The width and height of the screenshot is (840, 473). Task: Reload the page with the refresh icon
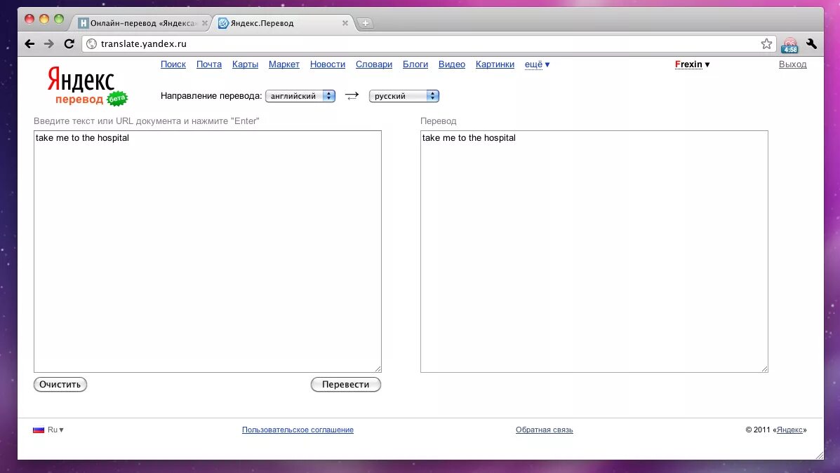click(x=69, y=44)
